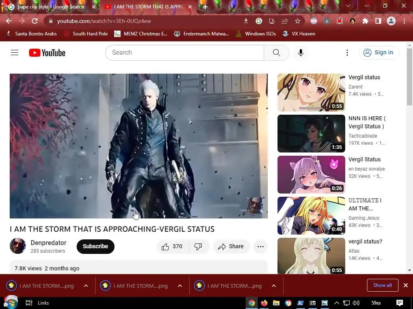The image size is (413, 309).
Task: Subscribe to Denpredator channel
Action: click(x=95, y=247)
